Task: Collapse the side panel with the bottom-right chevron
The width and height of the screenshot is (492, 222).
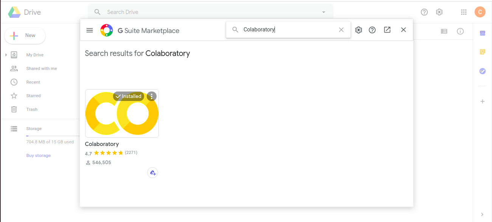Action: [x=482, y=214]
